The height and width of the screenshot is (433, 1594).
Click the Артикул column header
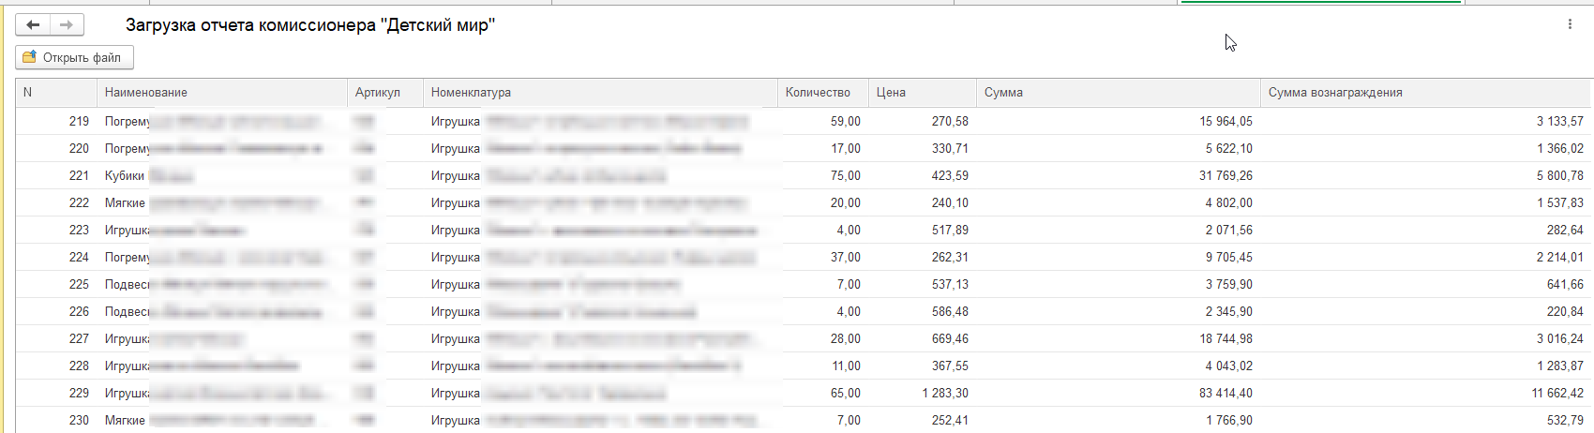(385, 92)
